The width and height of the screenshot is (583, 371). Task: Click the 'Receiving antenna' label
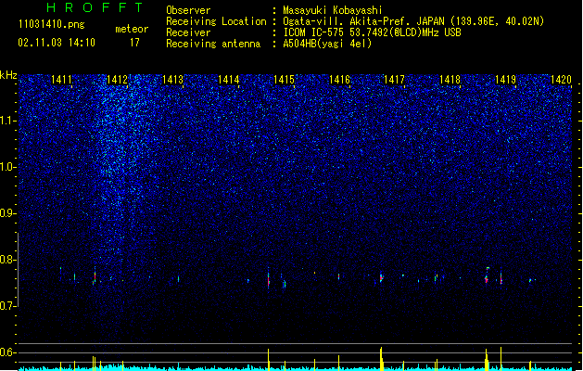213,44
